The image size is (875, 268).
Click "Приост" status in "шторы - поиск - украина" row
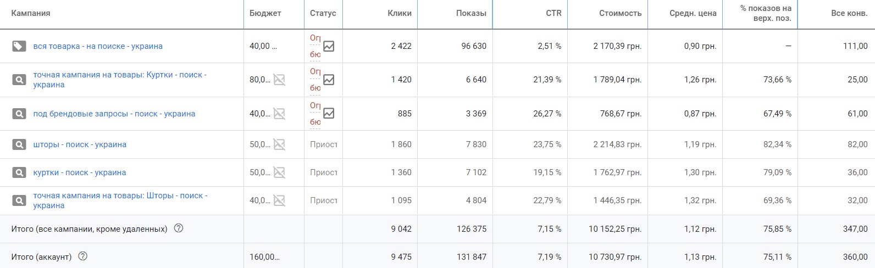tap(324, 144)
